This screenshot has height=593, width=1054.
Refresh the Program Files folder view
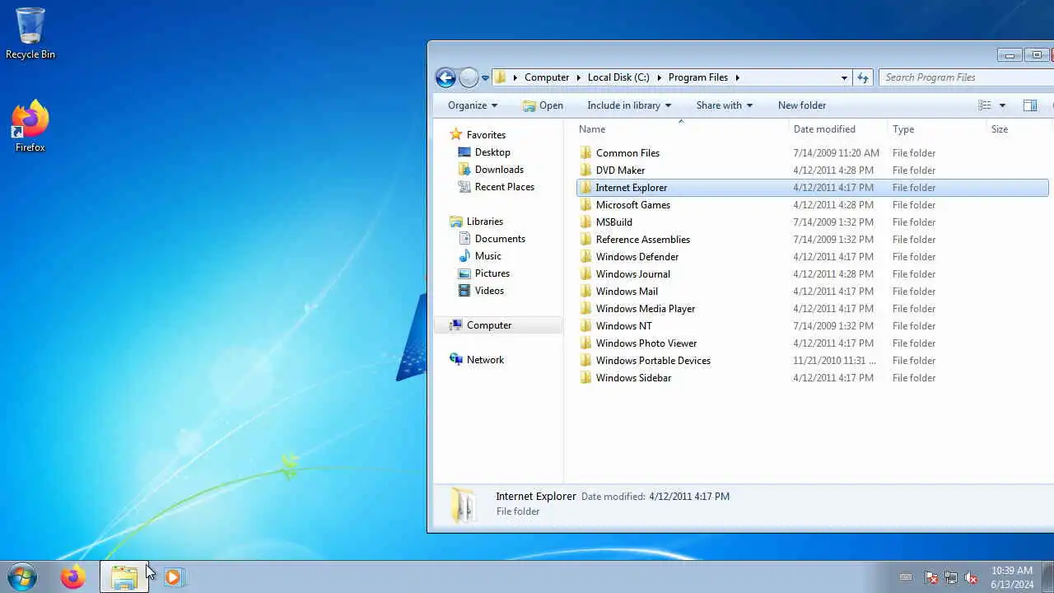[863, 77]
